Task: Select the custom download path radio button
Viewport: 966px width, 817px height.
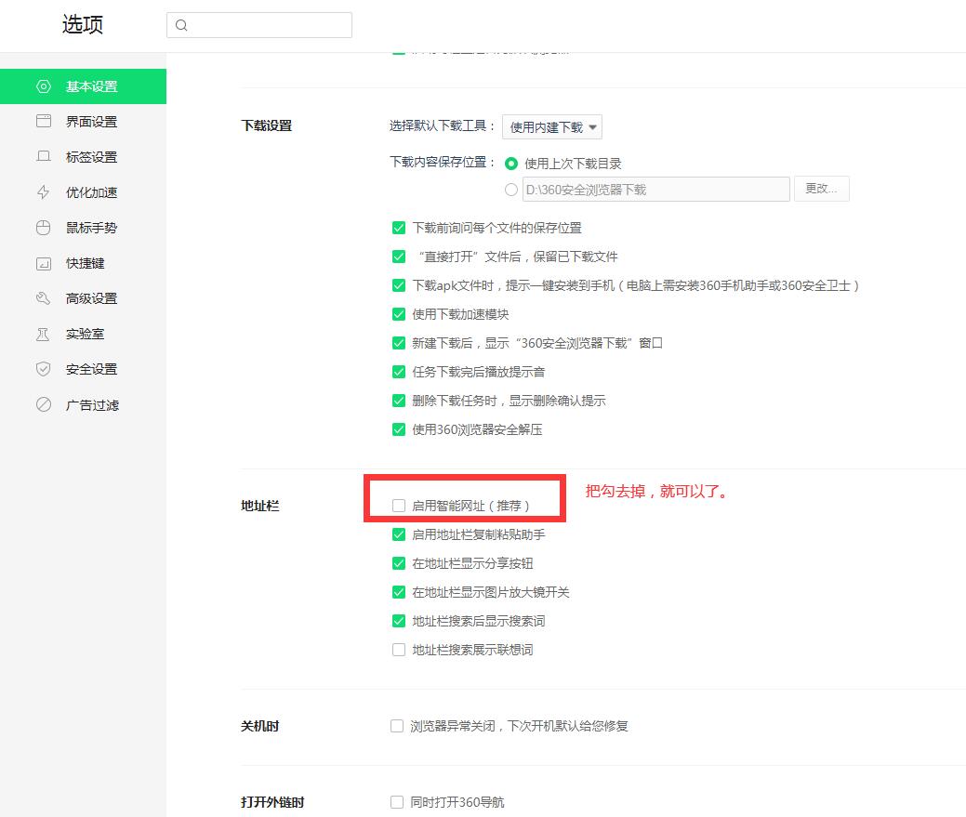Action: pyautogui.click(x=510, y=190)
